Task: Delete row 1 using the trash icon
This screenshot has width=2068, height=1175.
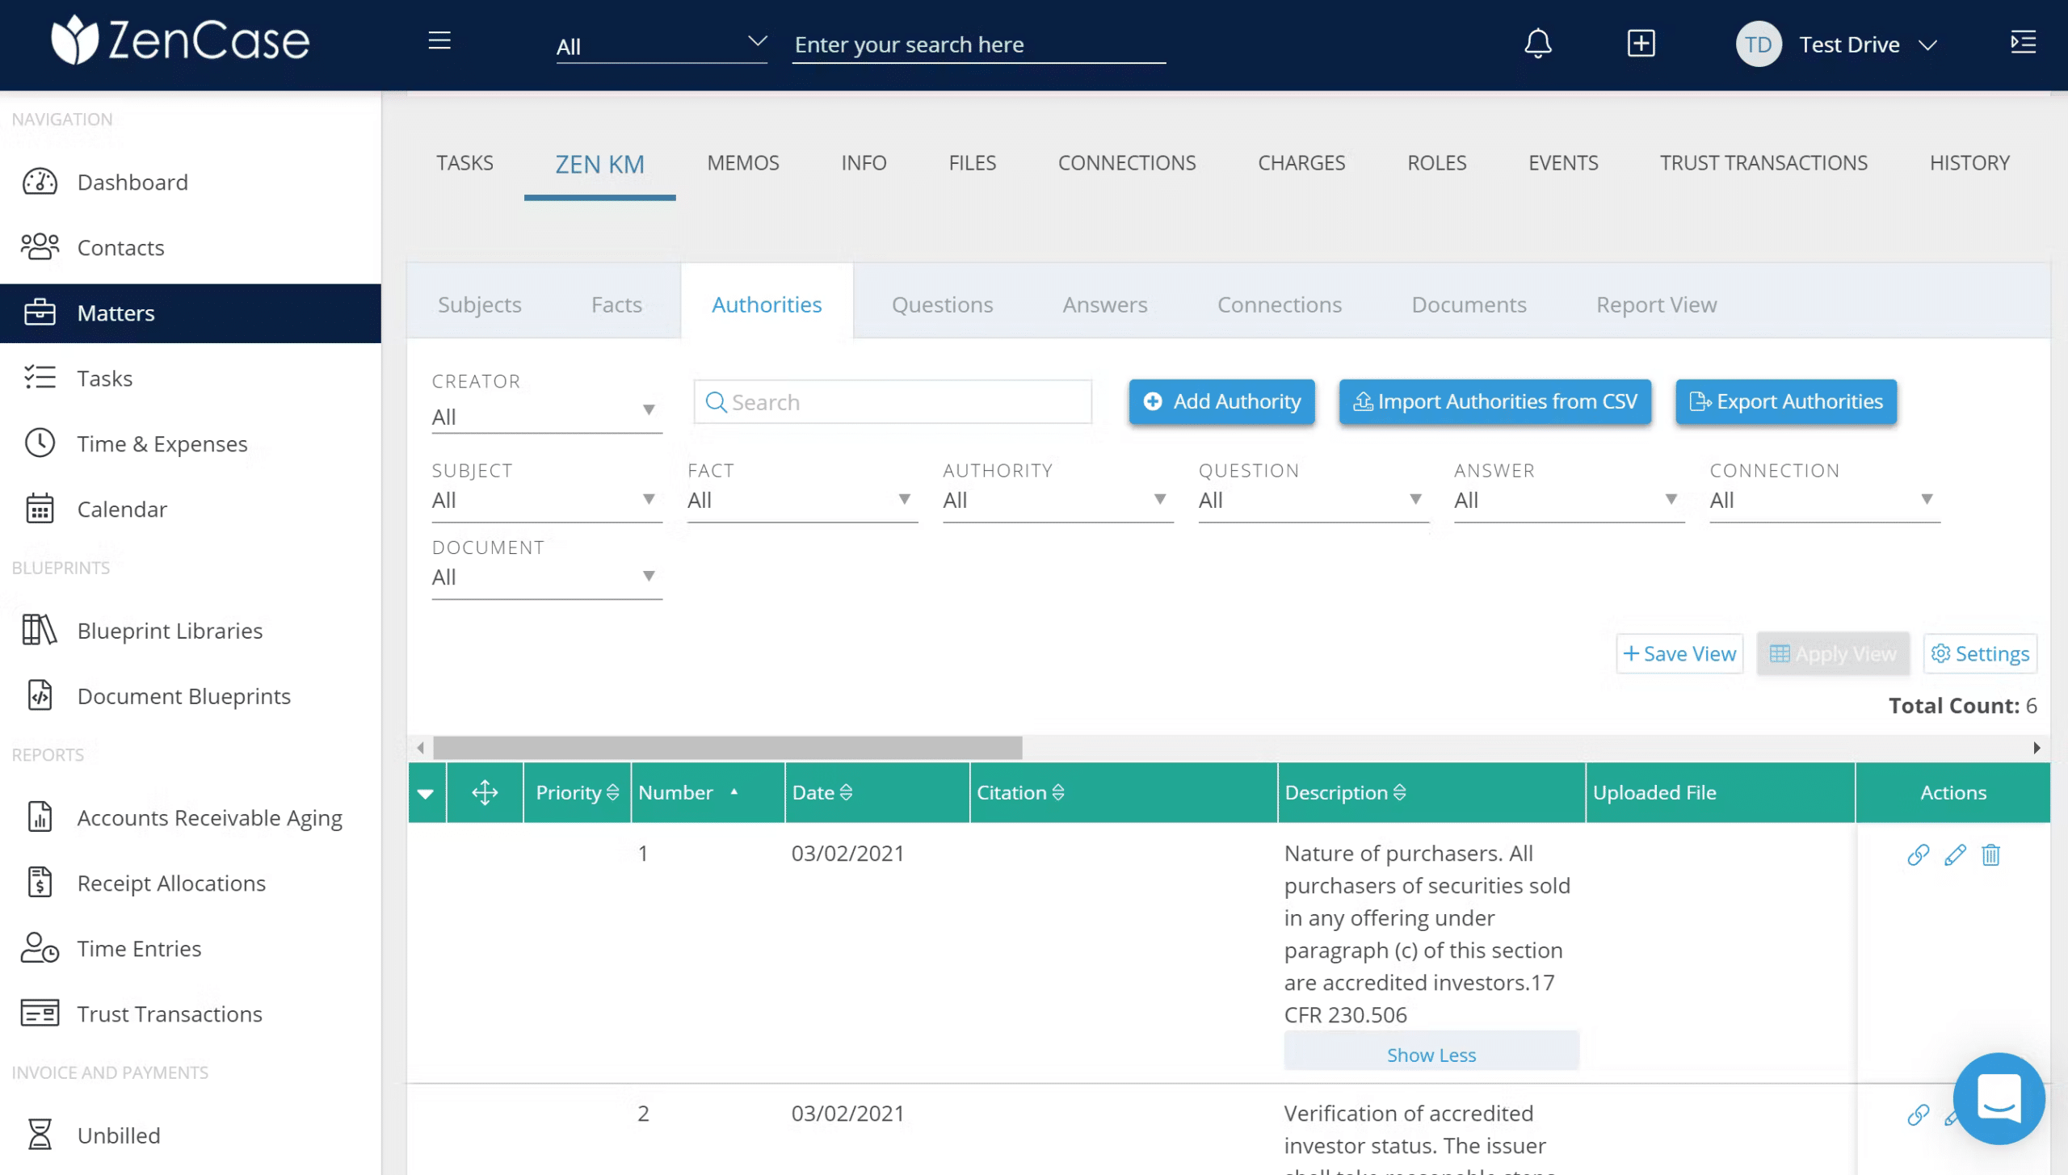Action: [x=1990, y=854]
